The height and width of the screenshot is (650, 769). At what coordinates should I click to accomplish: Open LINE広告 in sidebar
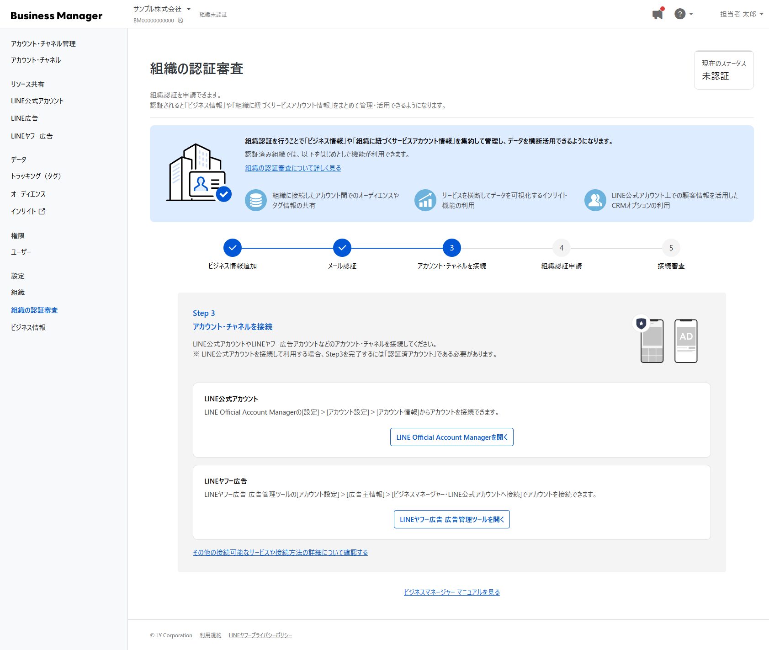pyautogui.click(x=25, y=118)
